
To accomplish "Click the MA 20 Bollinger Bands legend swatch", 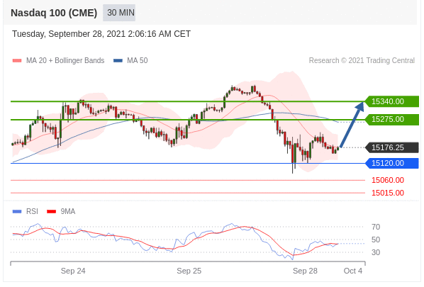I will [x=17, y=60].
